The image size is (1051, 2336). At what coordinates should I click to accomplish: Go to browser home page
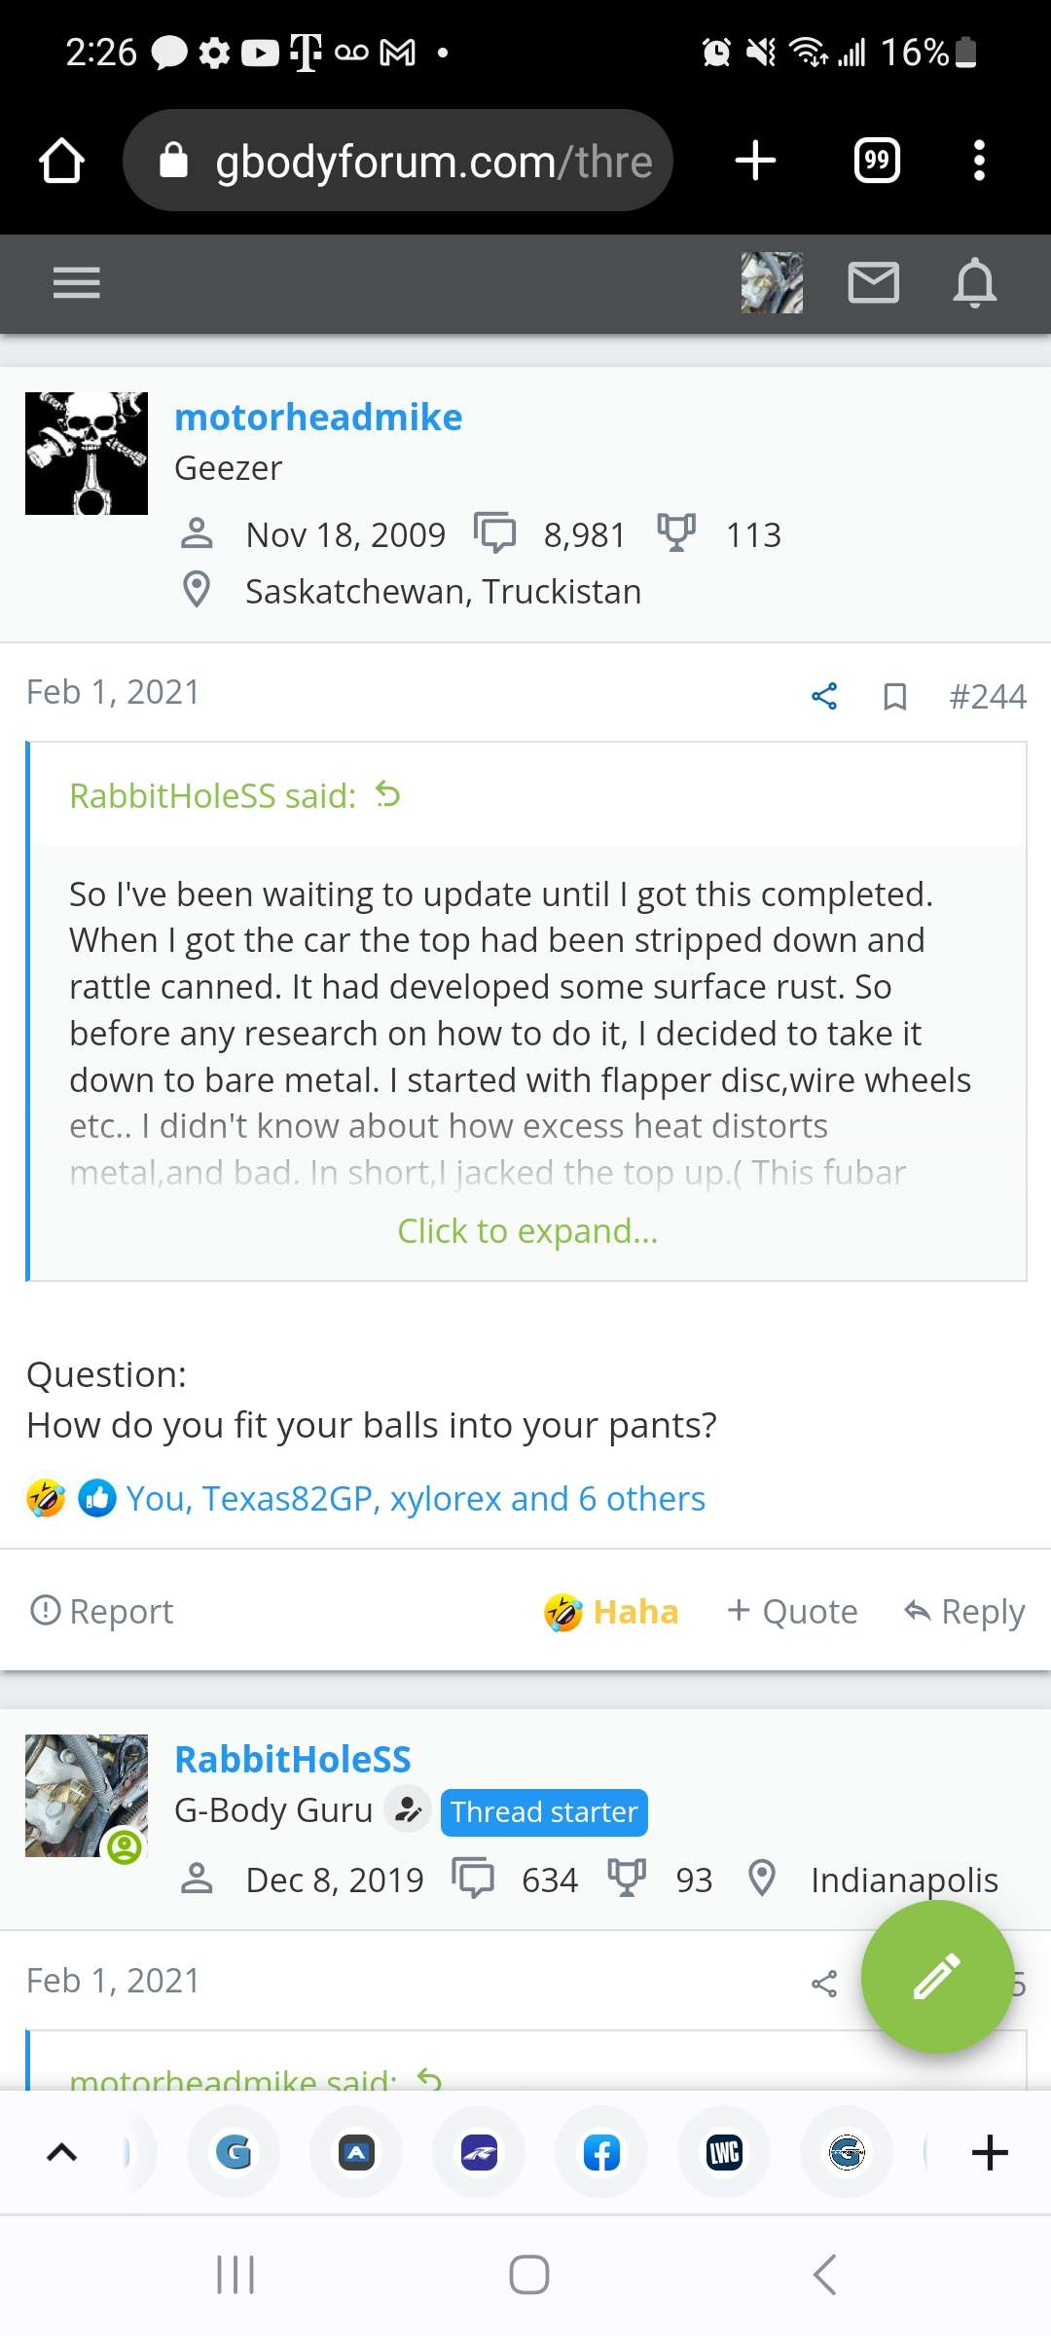pos(61,161)
